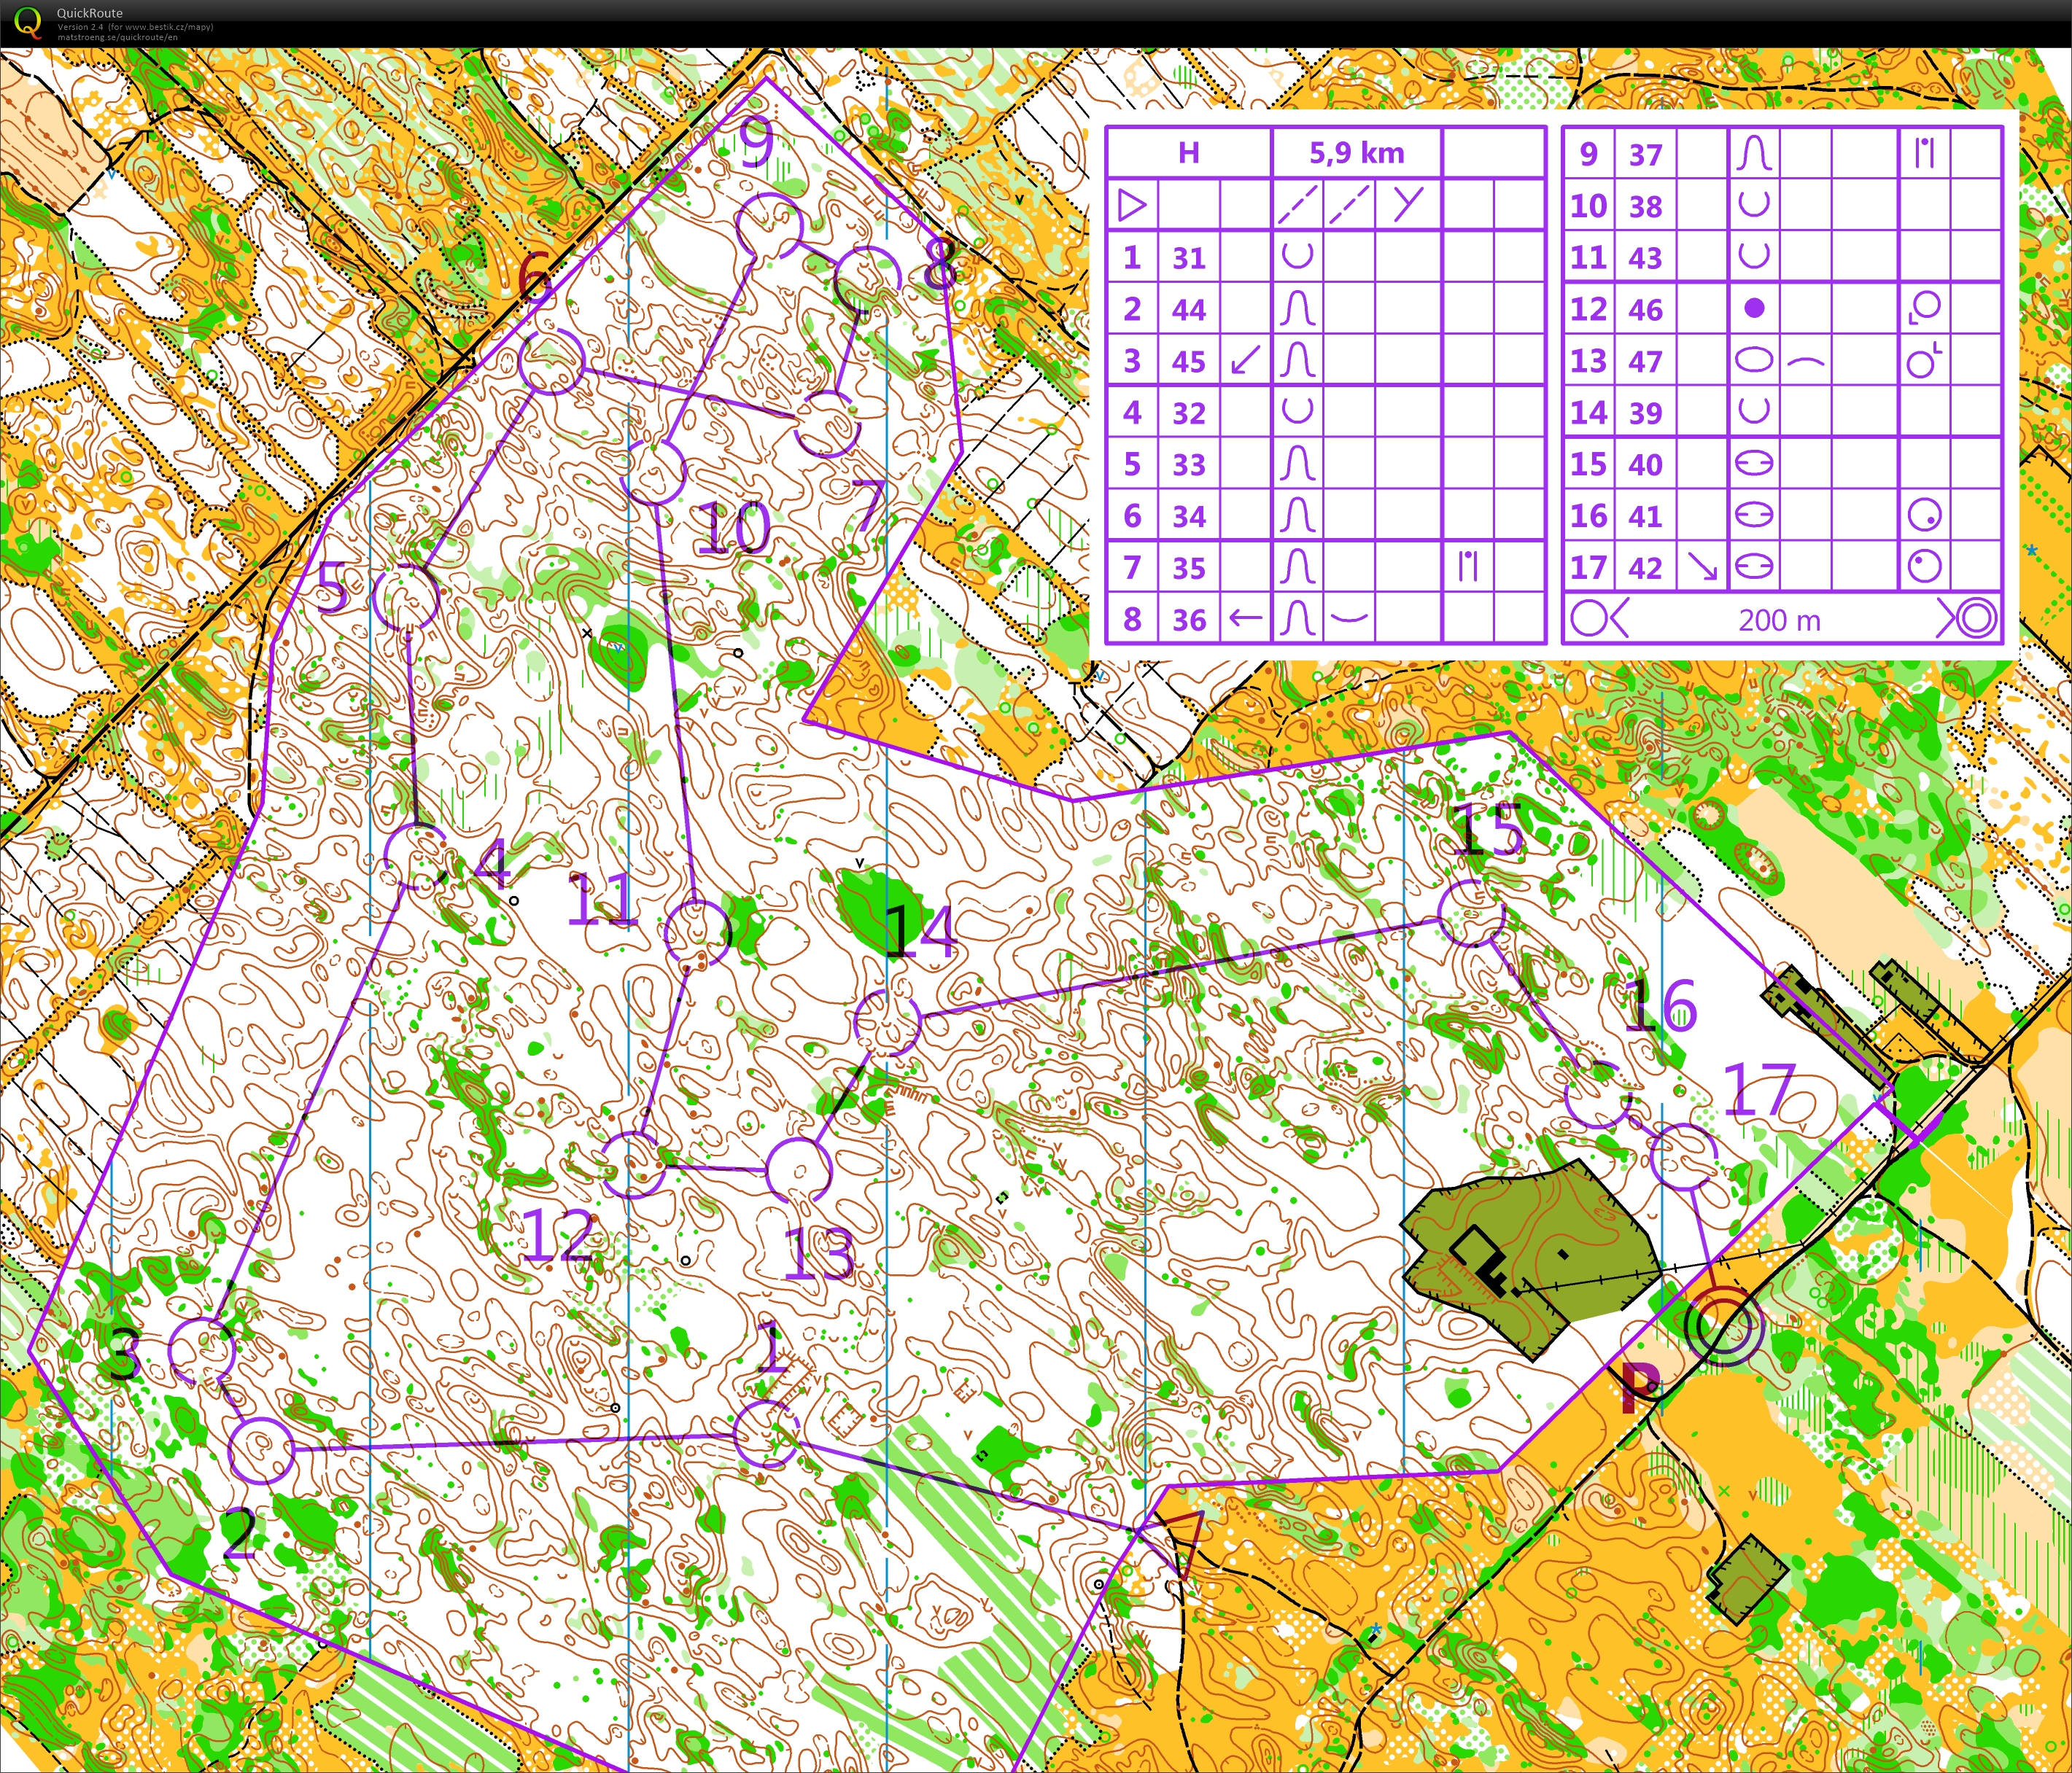Viewport: 2072px width, 1773px height.
Task: Click the start triangle symbol in description table
Action: (1132, 206)
